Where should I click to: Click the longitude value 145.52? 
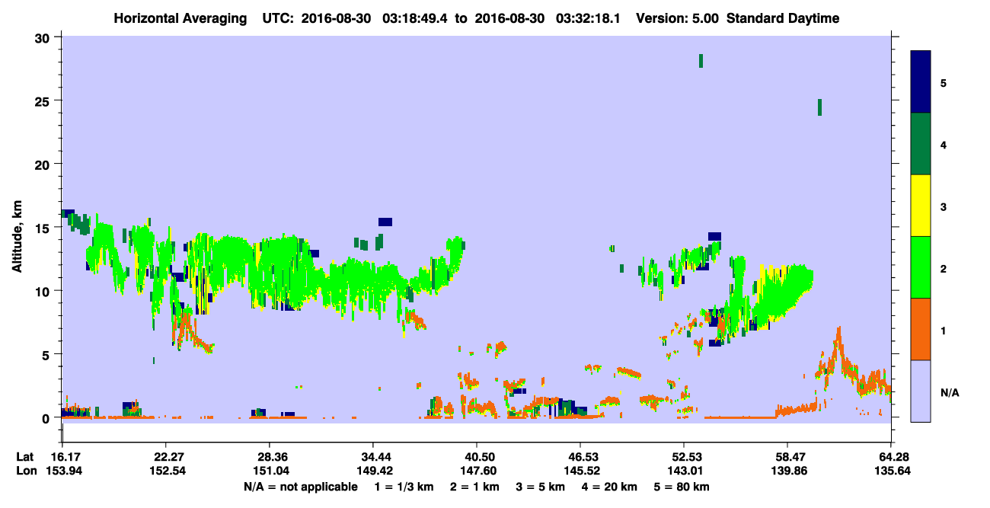coord(580,471)
